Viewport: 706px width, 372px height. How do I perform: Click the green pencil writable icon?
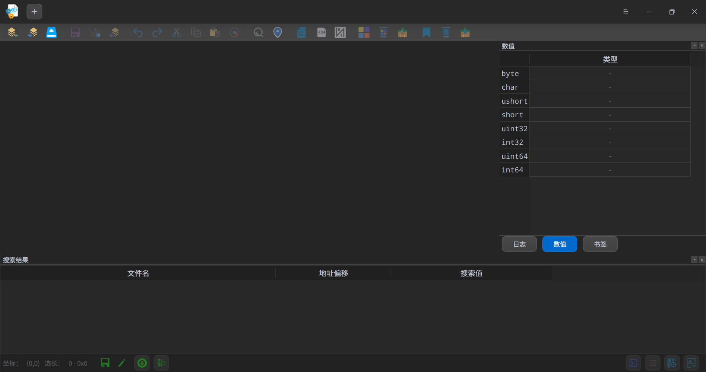pos(122,363)
